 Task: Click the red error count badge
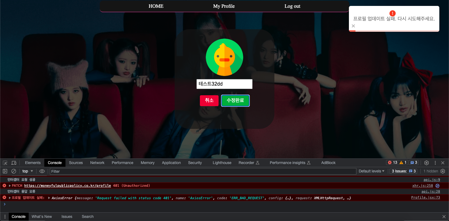tap(393, 162)
